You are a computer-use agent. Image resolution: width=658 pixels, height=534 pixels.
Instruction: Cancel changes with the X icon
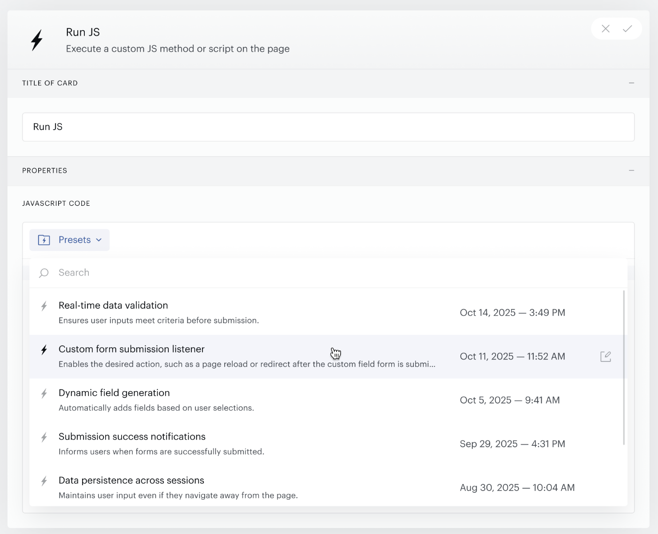coord(606,29)
